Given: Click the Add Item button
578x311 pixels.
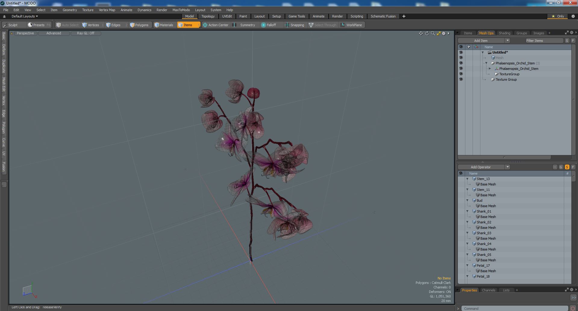Looking at the screenshot, I should (481, 41).
